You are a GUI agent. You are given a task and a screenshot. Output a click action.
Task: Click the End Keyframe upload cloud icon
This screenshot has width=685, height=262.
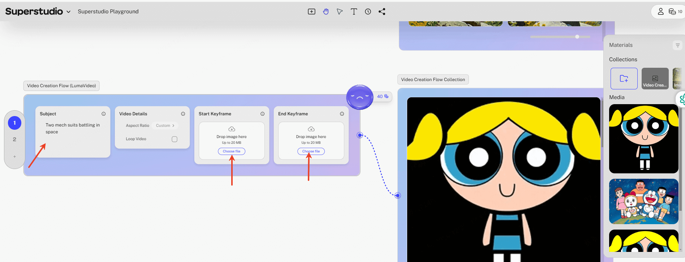tap(311, 129)
